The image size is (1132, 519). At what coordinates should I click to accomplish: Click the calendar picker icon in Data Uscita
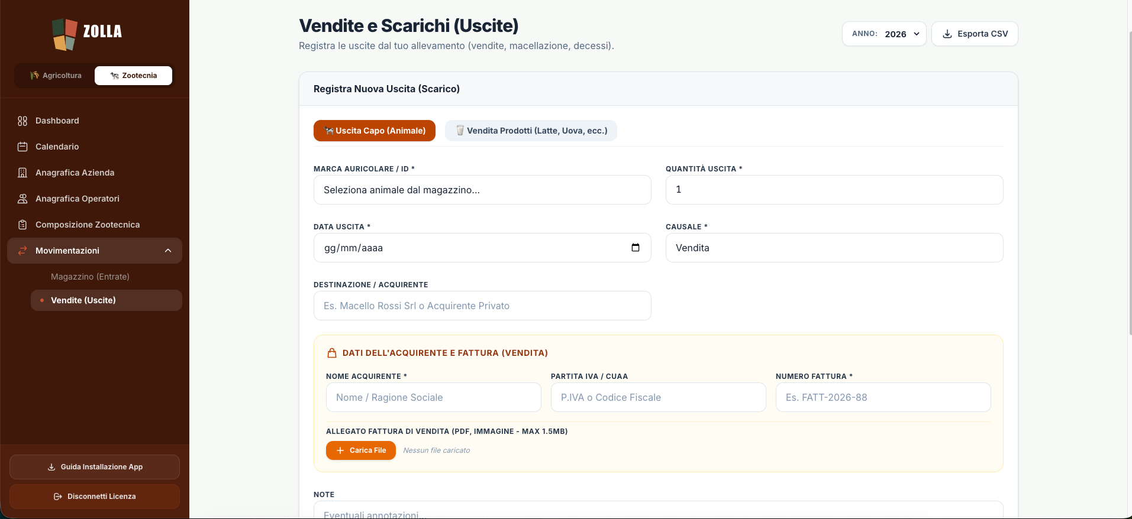636,248
